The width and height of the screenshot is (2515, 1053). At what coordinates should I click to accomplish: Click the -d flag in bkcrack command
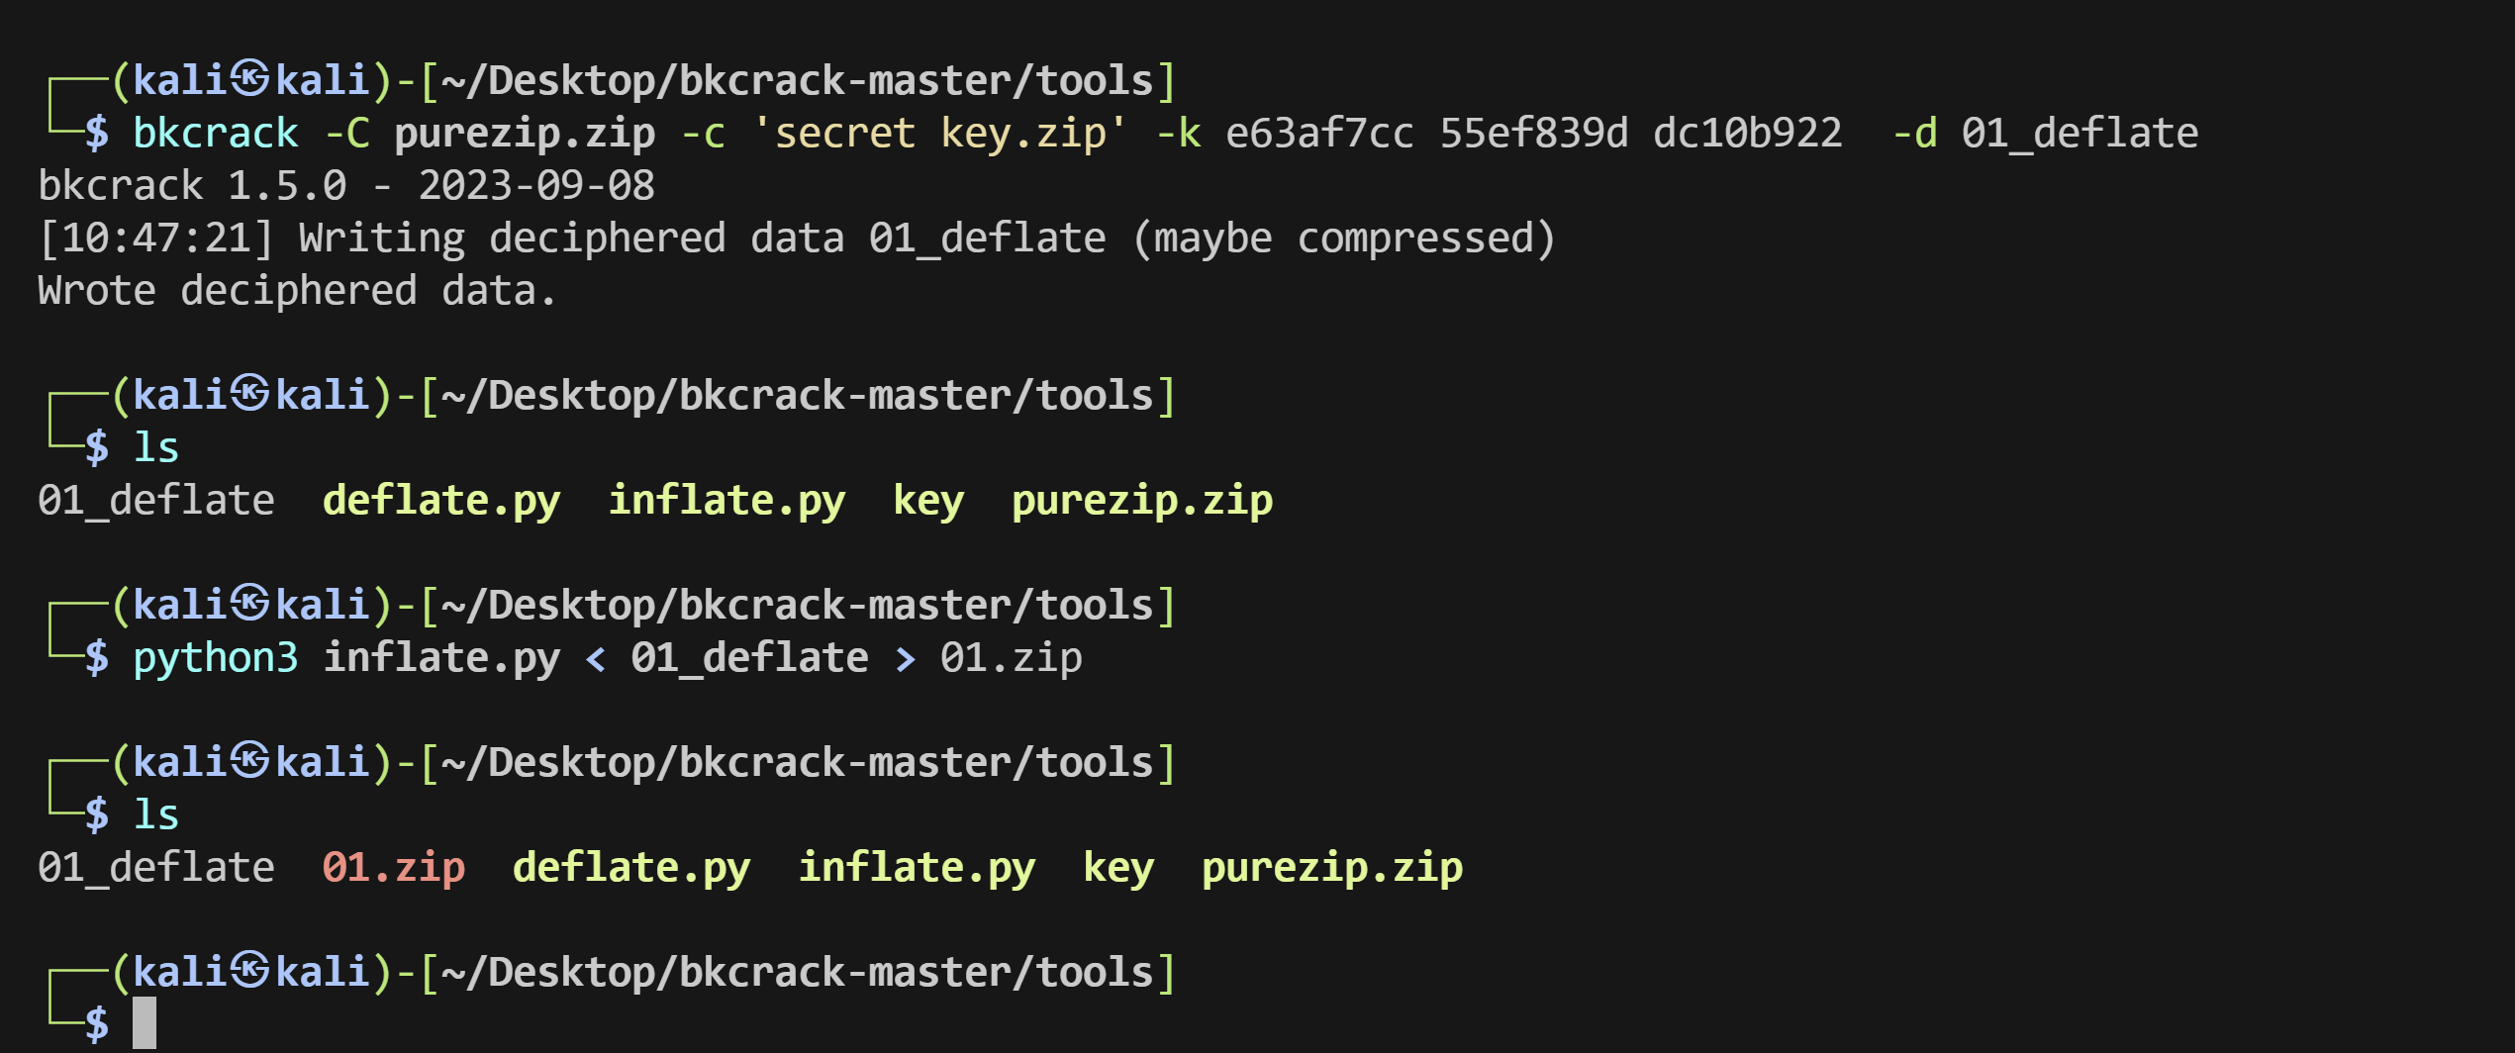coord(1914,133)
